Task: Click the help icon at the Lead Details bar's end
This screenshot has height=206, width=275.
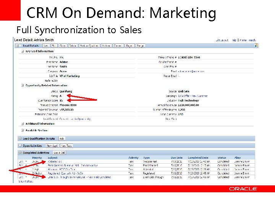Action: click(x=256, y=45)
